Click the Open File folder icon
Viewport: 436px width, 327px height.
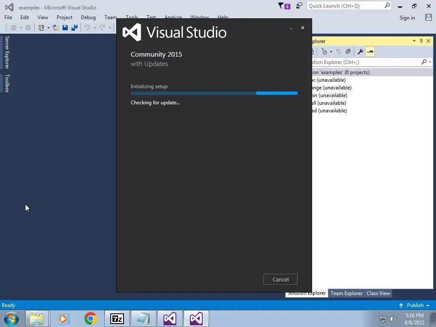(56, 28)
